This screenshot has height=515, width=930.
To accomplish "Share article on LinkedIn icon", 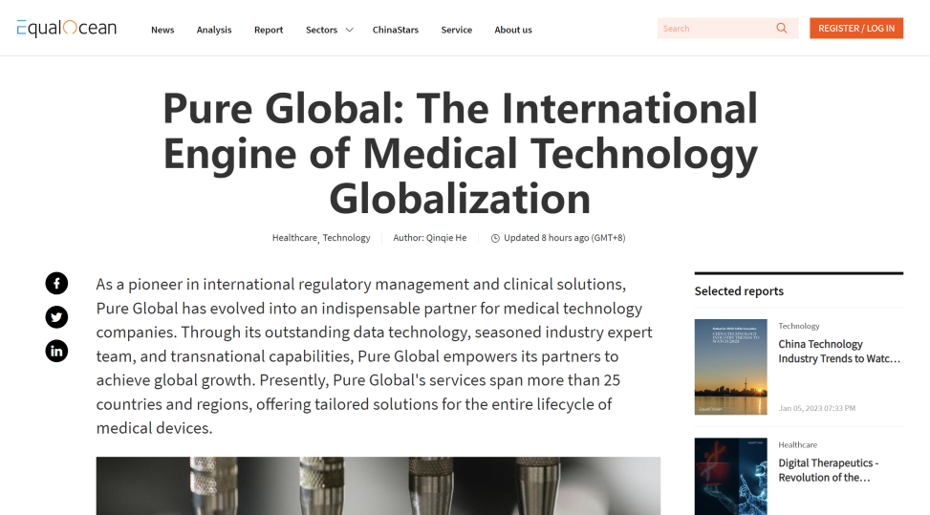I will point(56,351).
